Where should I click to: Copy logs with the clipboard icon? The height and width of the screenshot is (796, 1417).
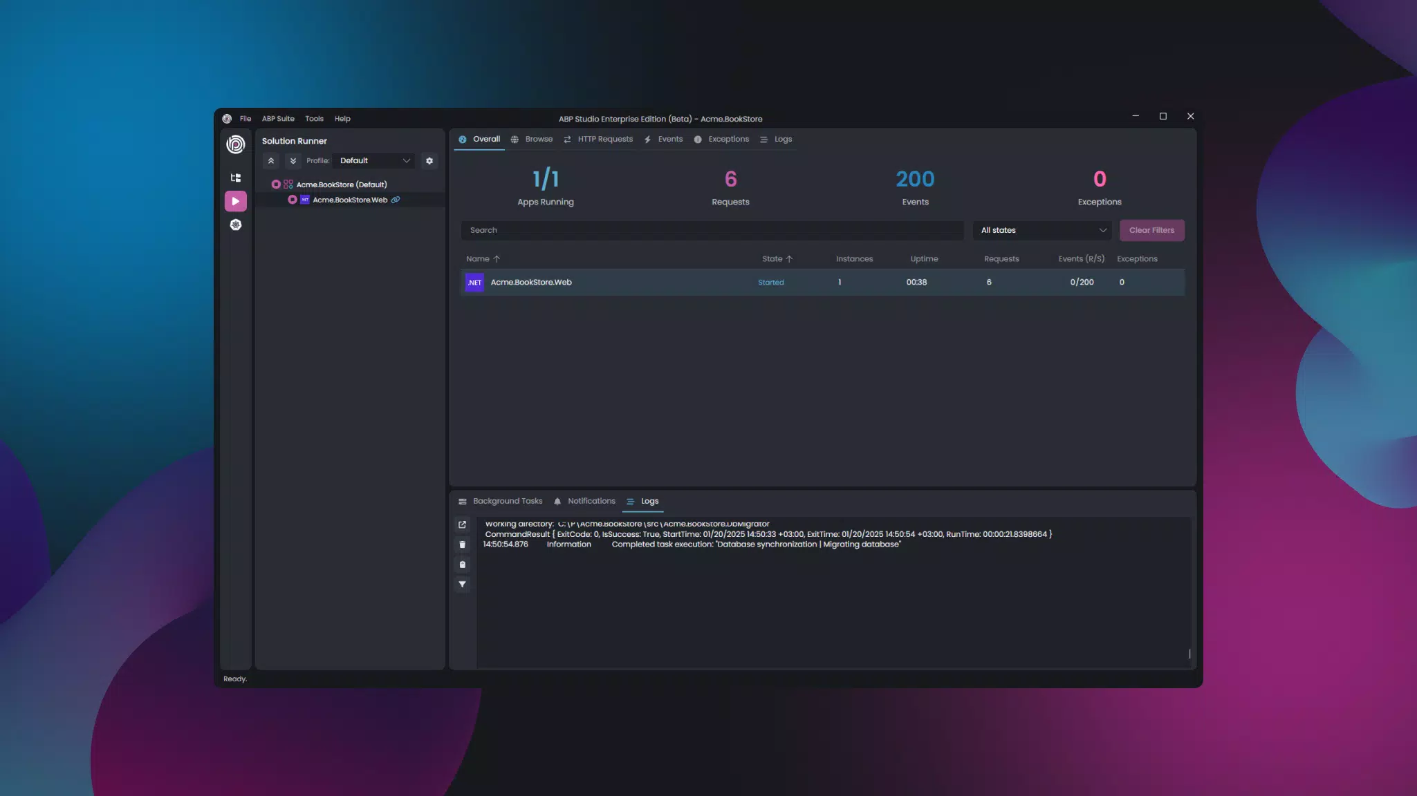click(x=463, y=565)
